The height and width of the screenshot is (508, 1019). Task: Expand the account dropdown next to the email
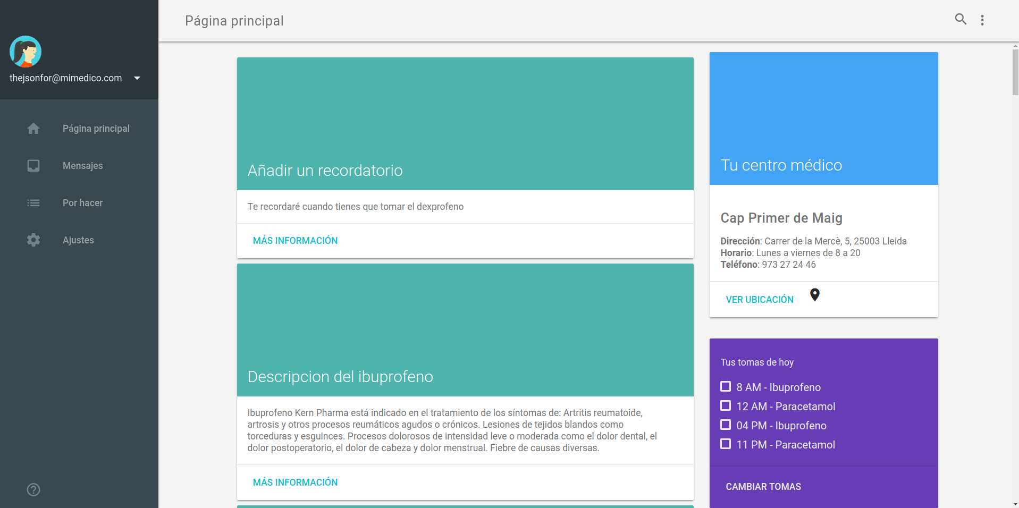pos(137,78)
